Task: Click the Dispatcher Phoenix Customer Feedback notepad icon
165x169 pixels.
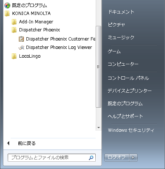Action: tap(21, 39)
